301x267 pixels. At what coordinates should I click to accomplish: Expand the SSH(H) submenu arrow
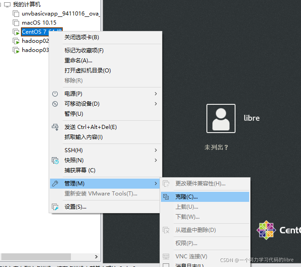pyautogui.click(x=156, y=150)
